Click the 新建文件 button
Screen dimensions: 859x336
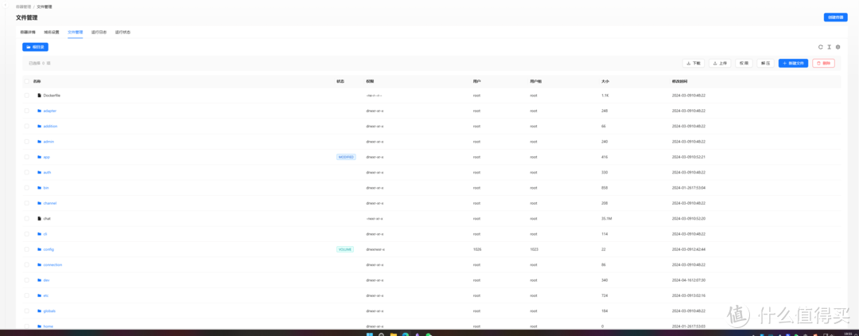793,63
